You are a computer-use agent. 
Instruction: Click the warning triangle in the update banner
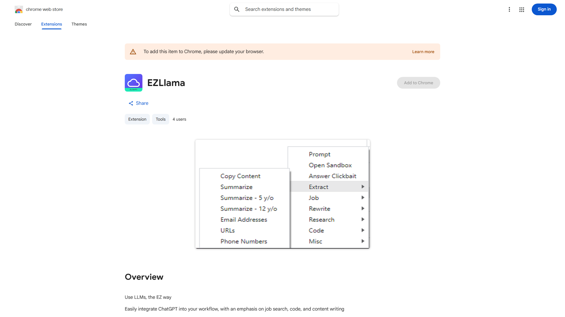tap(133, 51)
